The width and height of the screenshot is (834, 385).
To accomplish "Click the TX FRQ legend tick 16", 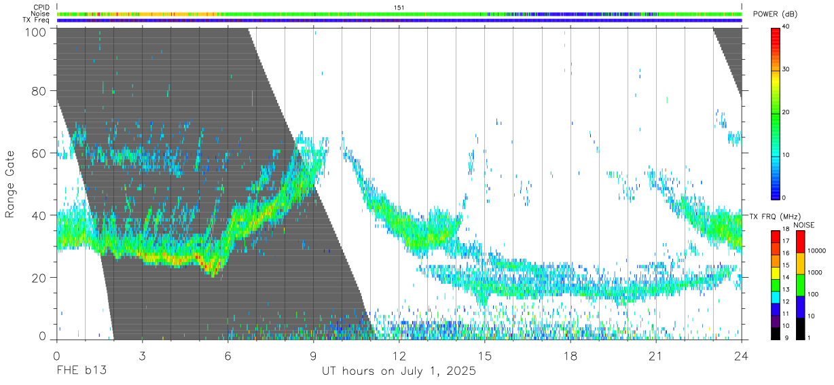I will [x=787, y=253].
